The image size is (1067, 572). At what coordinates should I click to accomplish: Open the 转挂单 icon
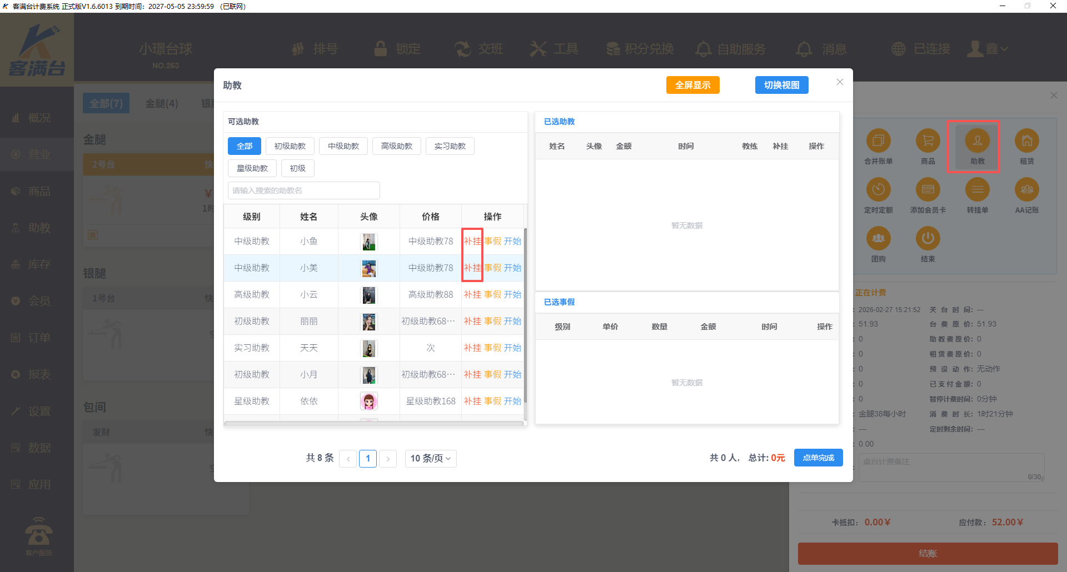pyautogui.click(x=977, y=190)
